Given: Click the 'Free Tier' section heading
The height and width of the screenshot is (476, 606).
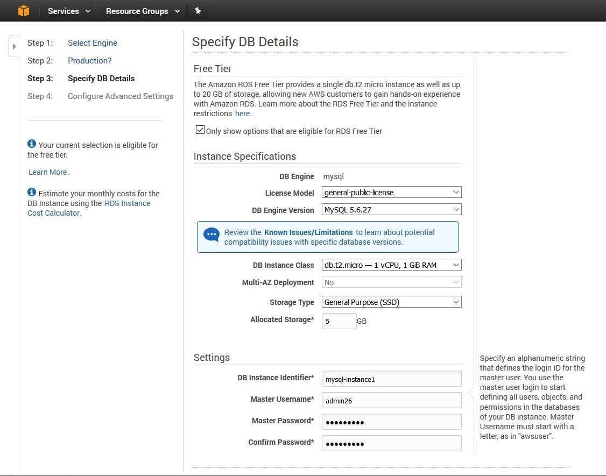Looking at the screenshot, I should (x=212, y=69).
